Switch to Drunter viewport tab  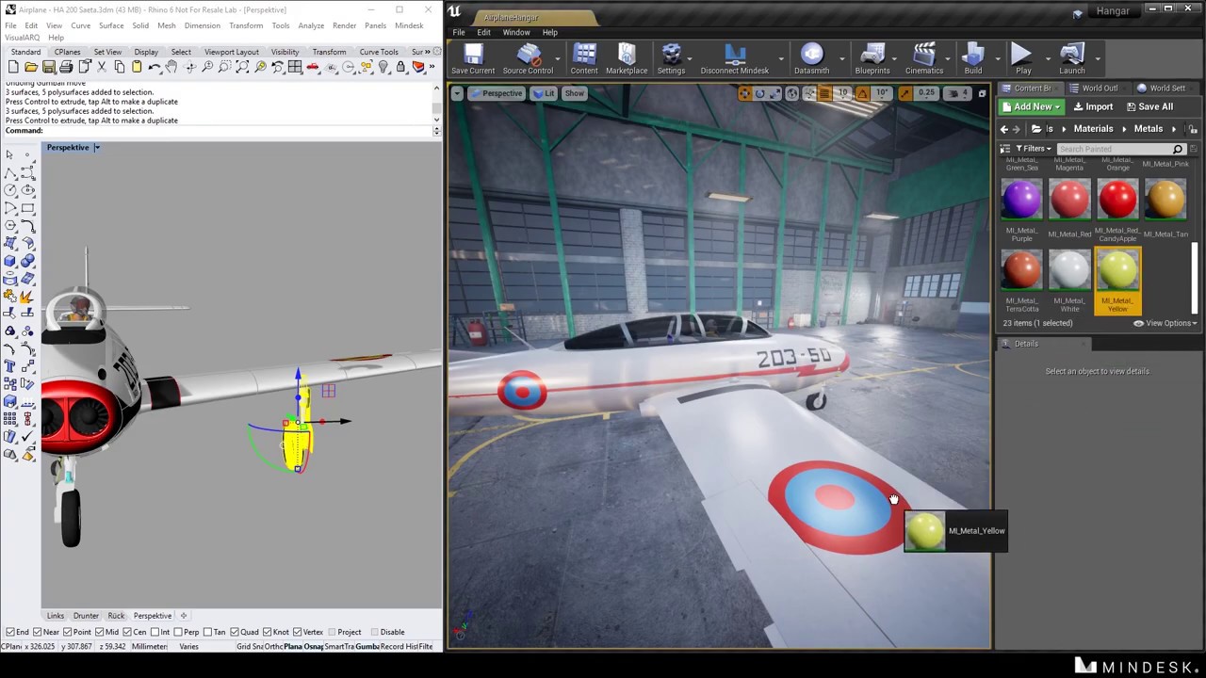[x=86, y=616]
